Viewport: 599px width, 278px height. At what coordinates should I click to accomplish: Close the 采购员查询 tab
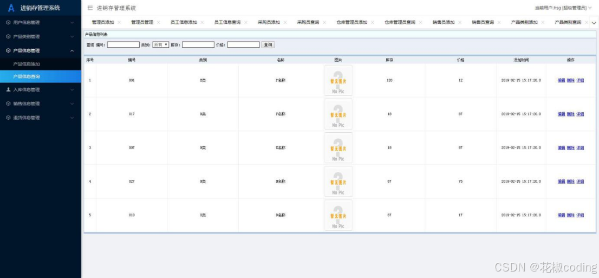tap(324, 23)
